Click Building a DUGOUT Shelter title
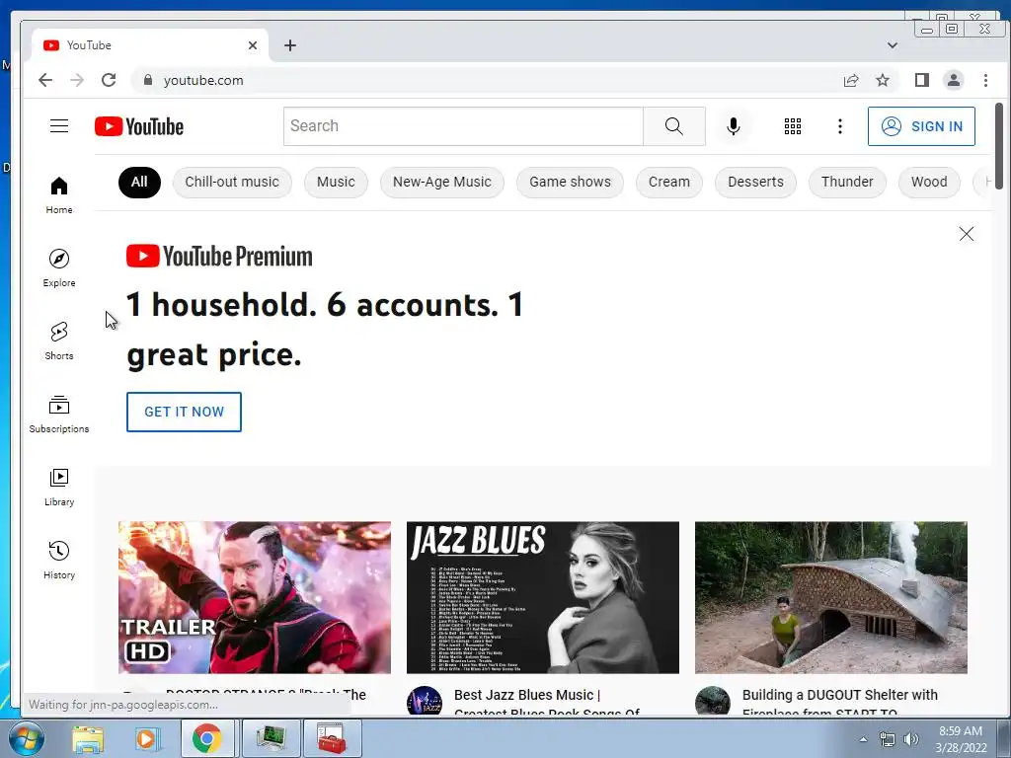This screenshot has height=758, width=1011. coord(839,702)
